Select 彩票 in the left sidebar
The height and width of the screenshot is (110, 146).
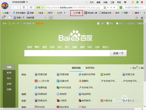[9, 84]
